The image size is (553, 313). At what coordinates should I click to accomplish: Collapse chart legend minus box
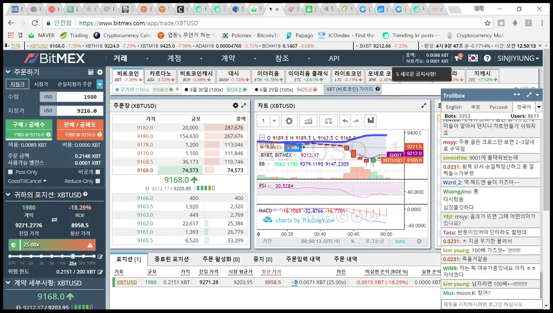[261, 137]
